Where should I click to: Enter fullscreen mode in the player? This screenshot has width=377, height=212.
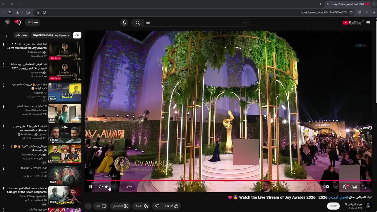coord(364,187)
